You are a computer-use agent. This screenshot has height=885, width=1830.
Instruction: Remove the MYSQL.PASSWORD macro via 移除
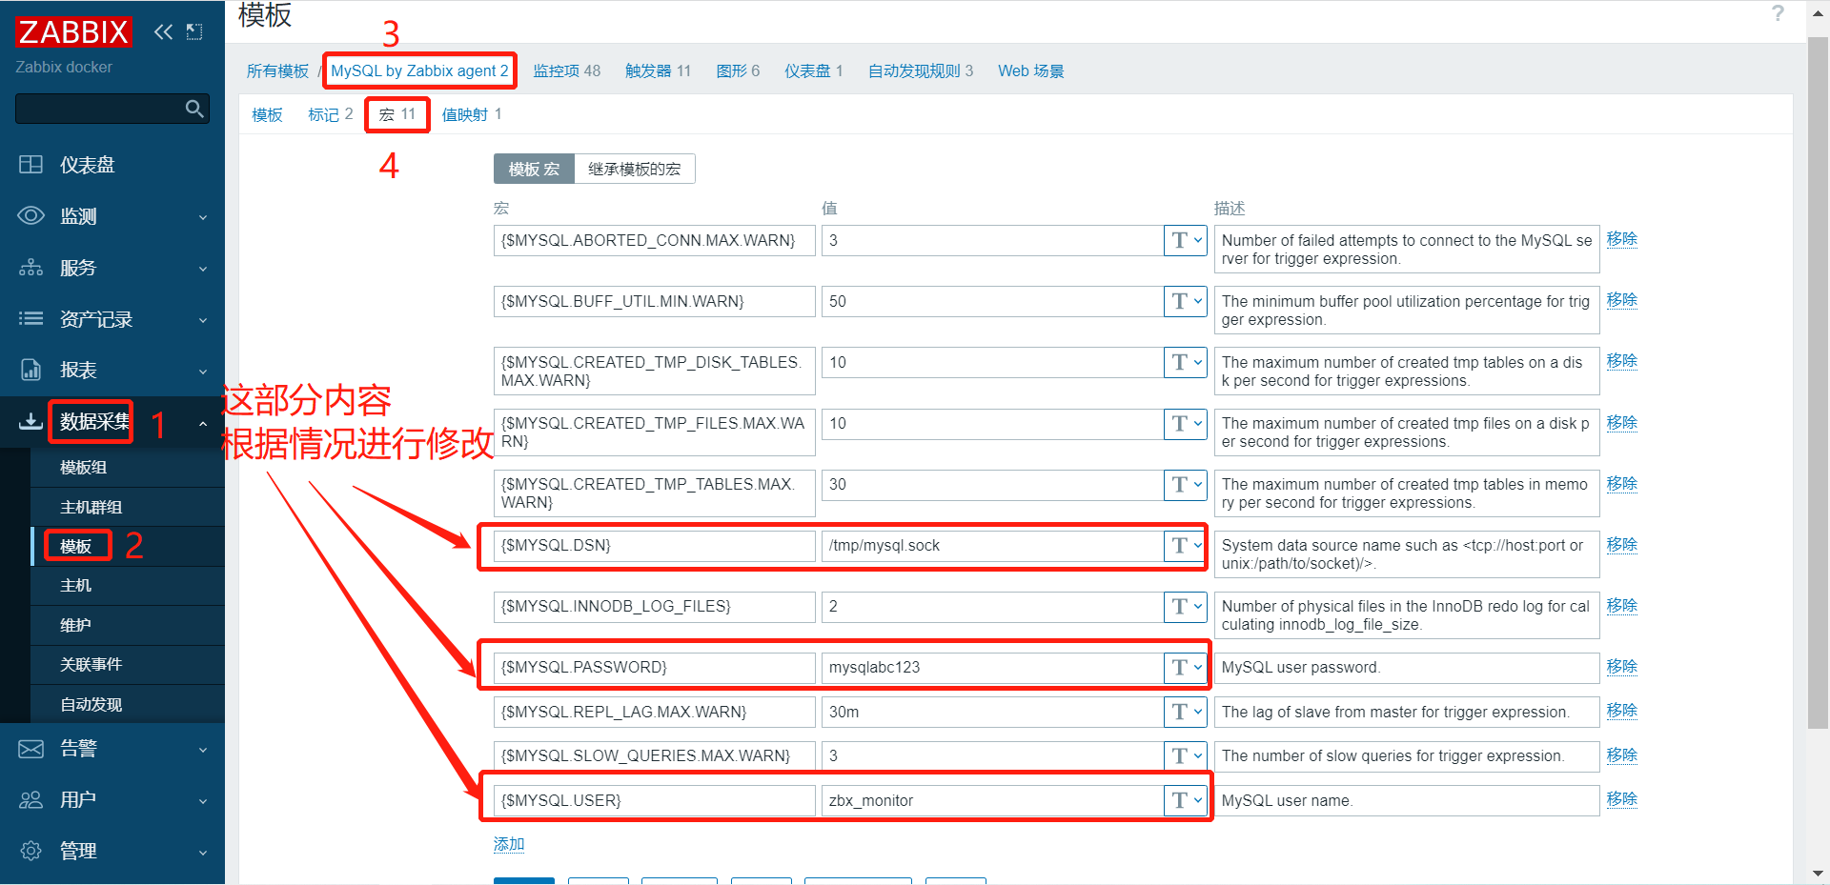tap(1621, 667)
